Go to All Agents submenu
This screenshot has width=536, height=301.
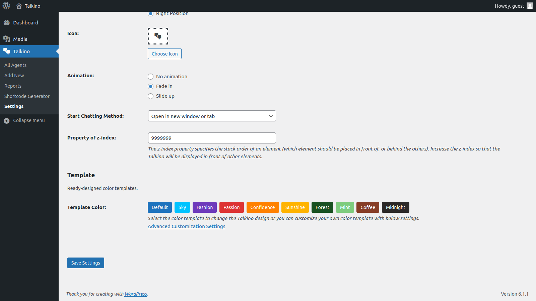pos(15,65)
